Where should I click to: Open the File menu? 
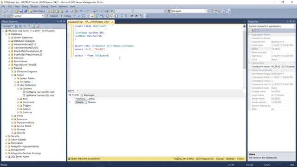click(3, 6)
